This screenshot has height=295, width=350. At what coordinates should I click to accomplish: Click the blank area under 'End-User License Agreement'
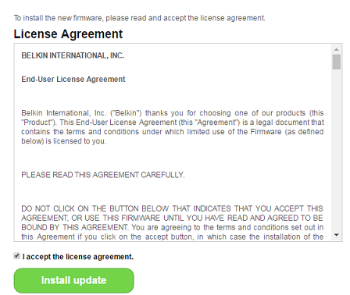tap(173, 96)
